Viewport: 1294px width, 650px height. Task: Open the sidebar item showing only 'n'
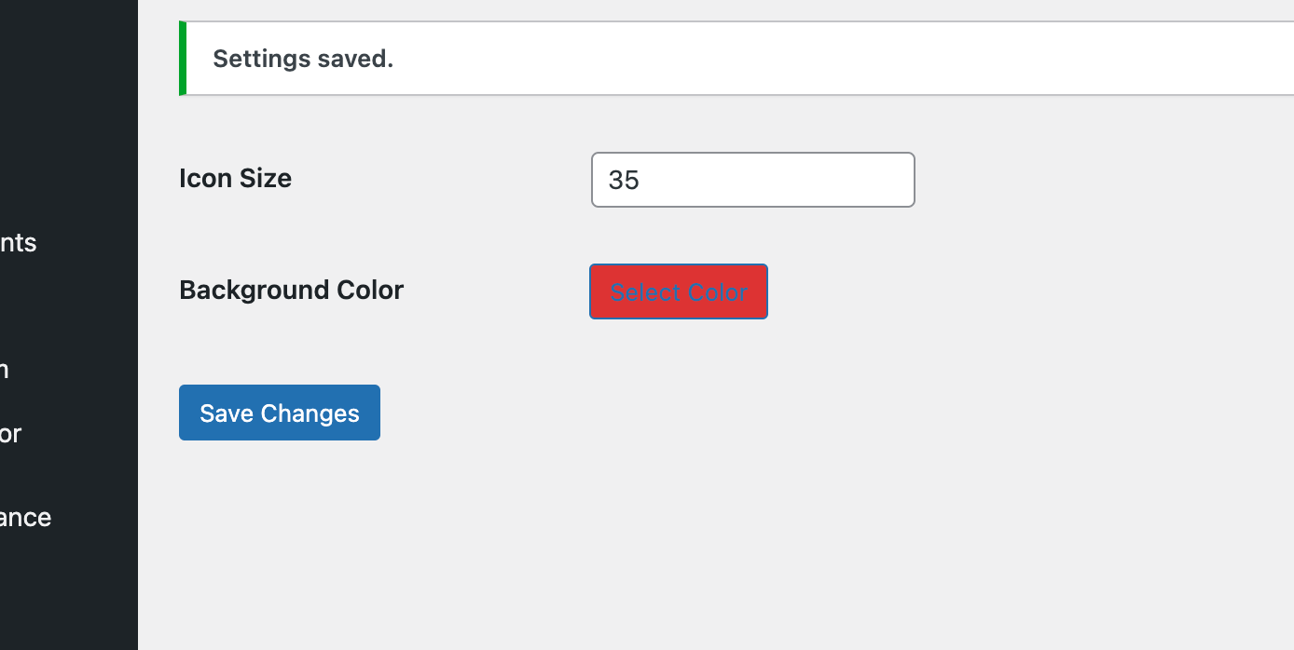click(5, 370)
